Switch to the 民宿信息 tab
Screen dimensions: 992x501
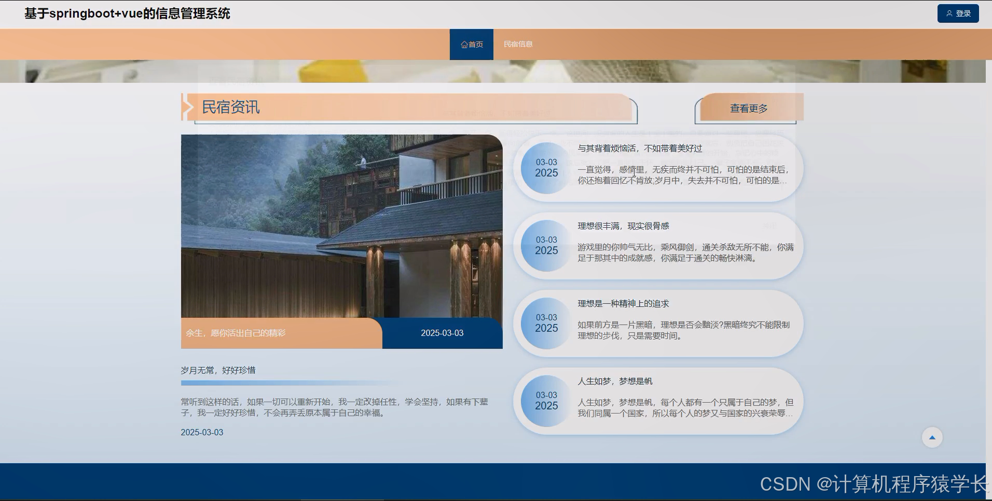pyautogui.click(x=519, y=44)
